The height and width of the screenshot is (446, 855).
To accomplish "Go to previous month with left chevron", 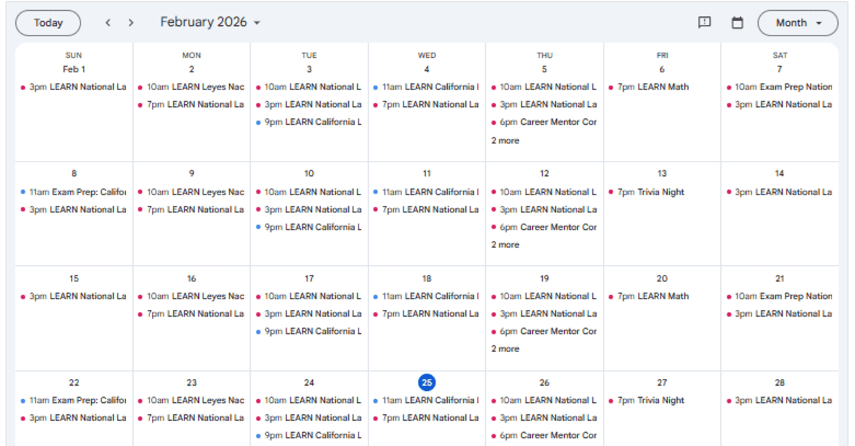I will coord(108,23).
